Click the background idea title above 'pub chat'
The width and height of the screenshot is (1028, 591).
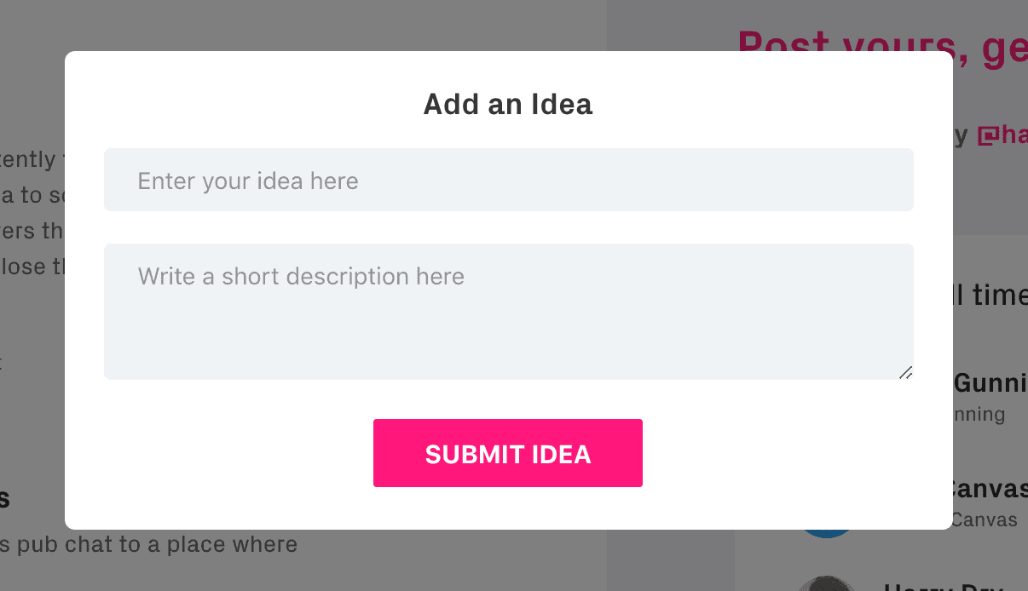pos(4,498)
